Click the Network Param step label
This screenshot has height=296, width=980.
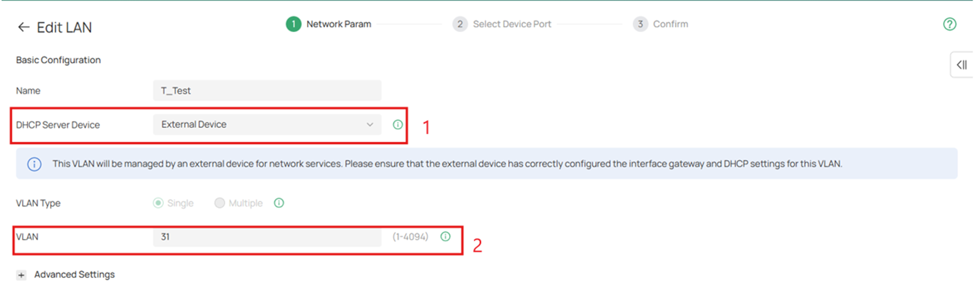click(x=338, y=24)
